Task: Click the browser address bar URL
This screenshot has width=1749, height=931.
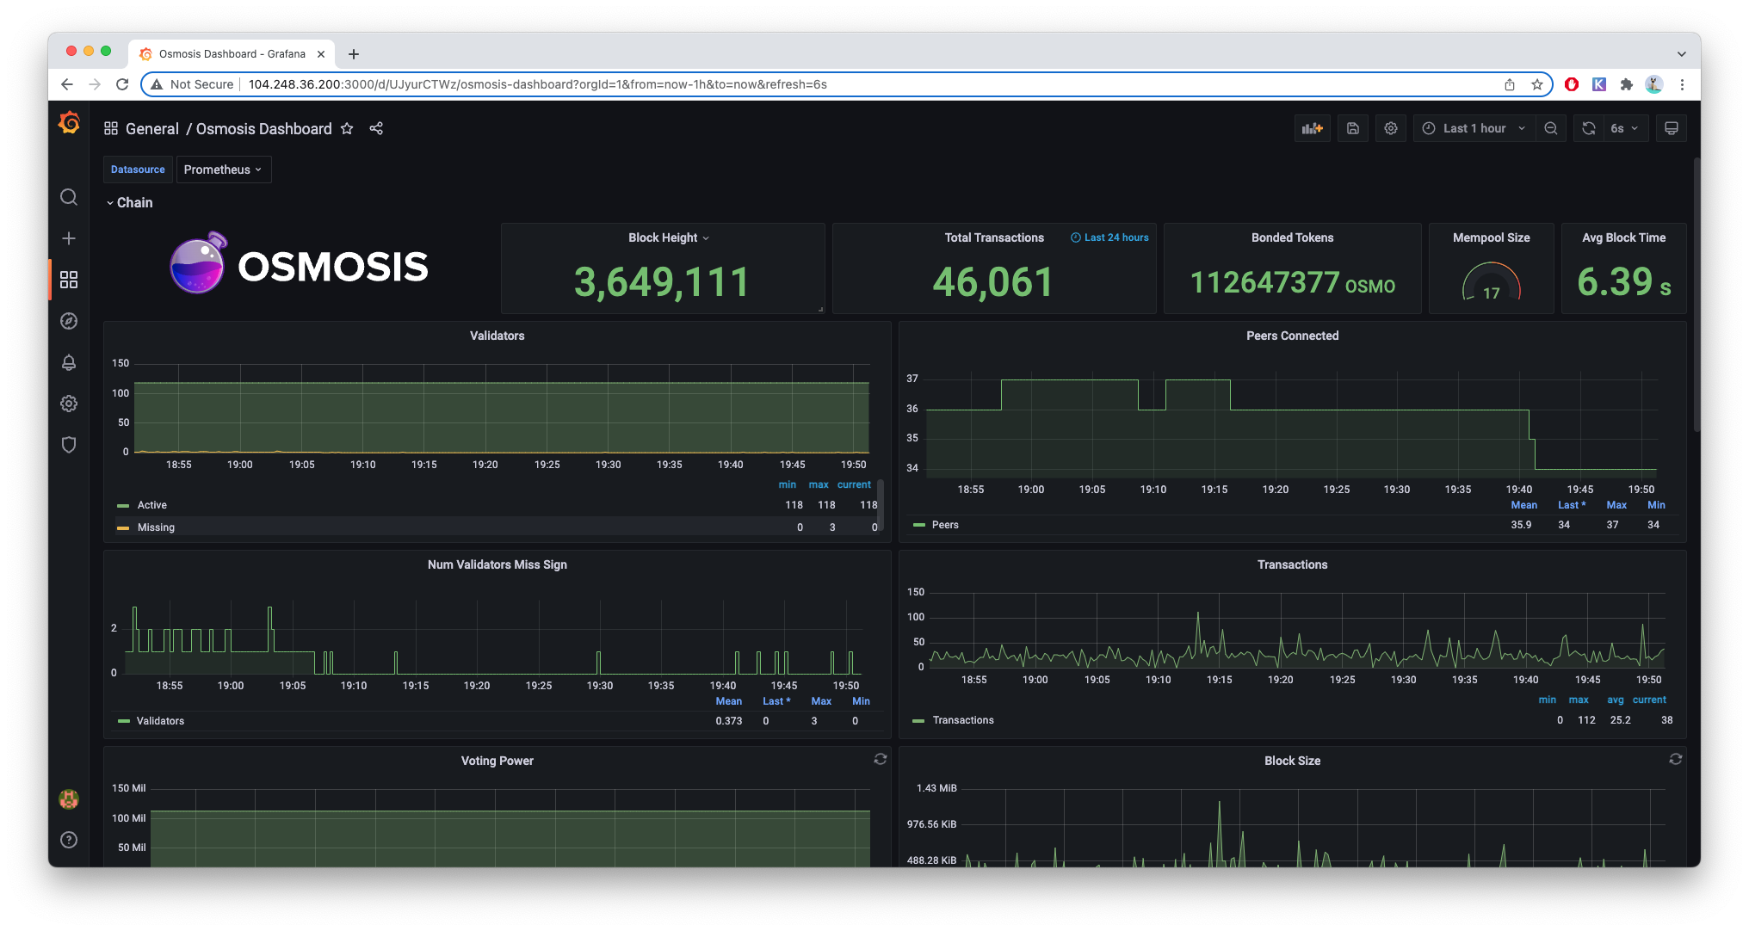Action: pyautogui.click(x=537, y=84)
